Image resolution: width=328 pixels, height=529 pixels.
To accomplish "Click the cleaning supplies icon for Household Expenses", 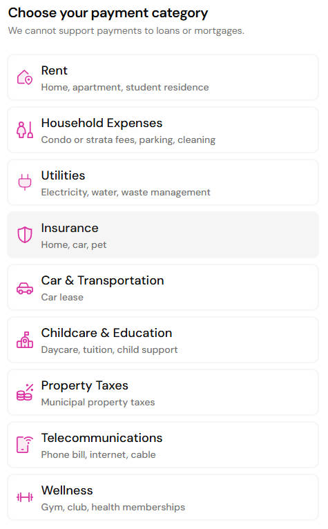I will click(x=25, y=130).
